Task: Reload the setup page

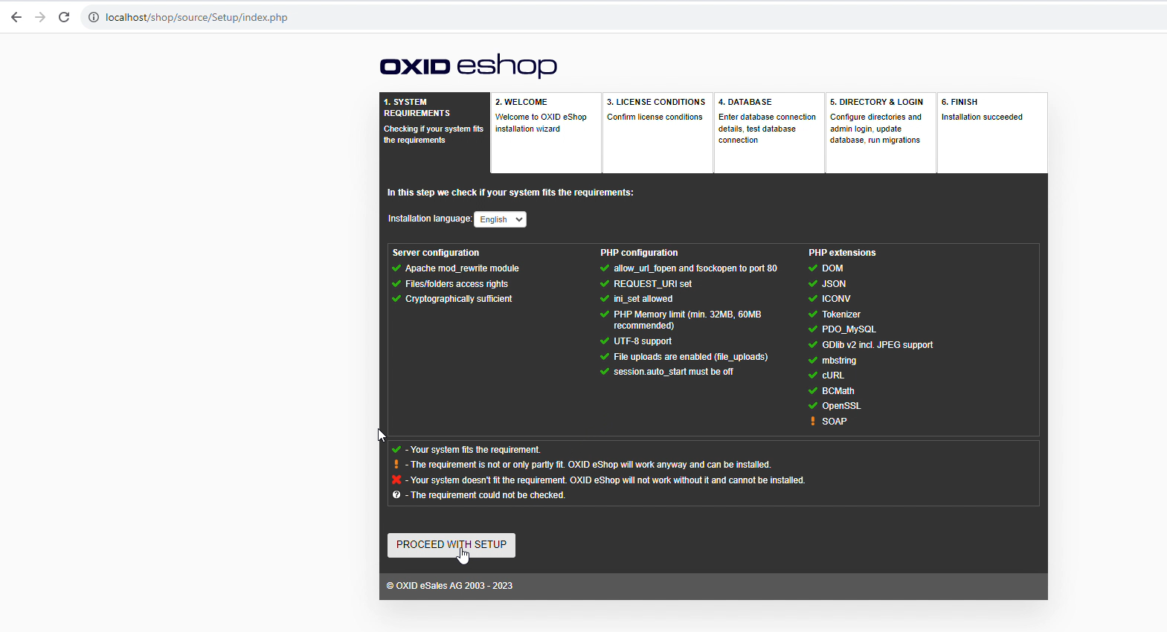Action: 64,17
